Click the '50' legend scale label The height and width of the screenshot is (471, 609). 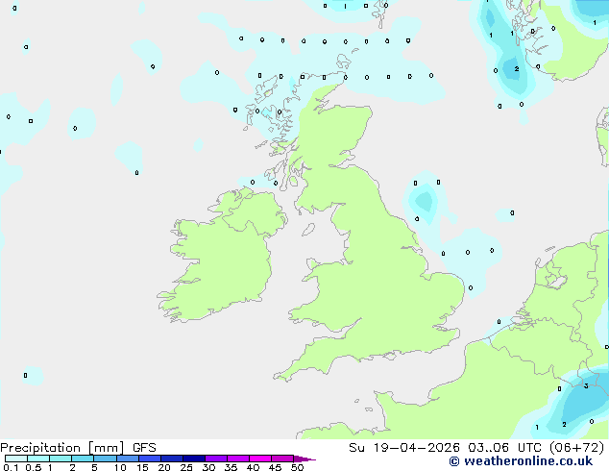297,467
